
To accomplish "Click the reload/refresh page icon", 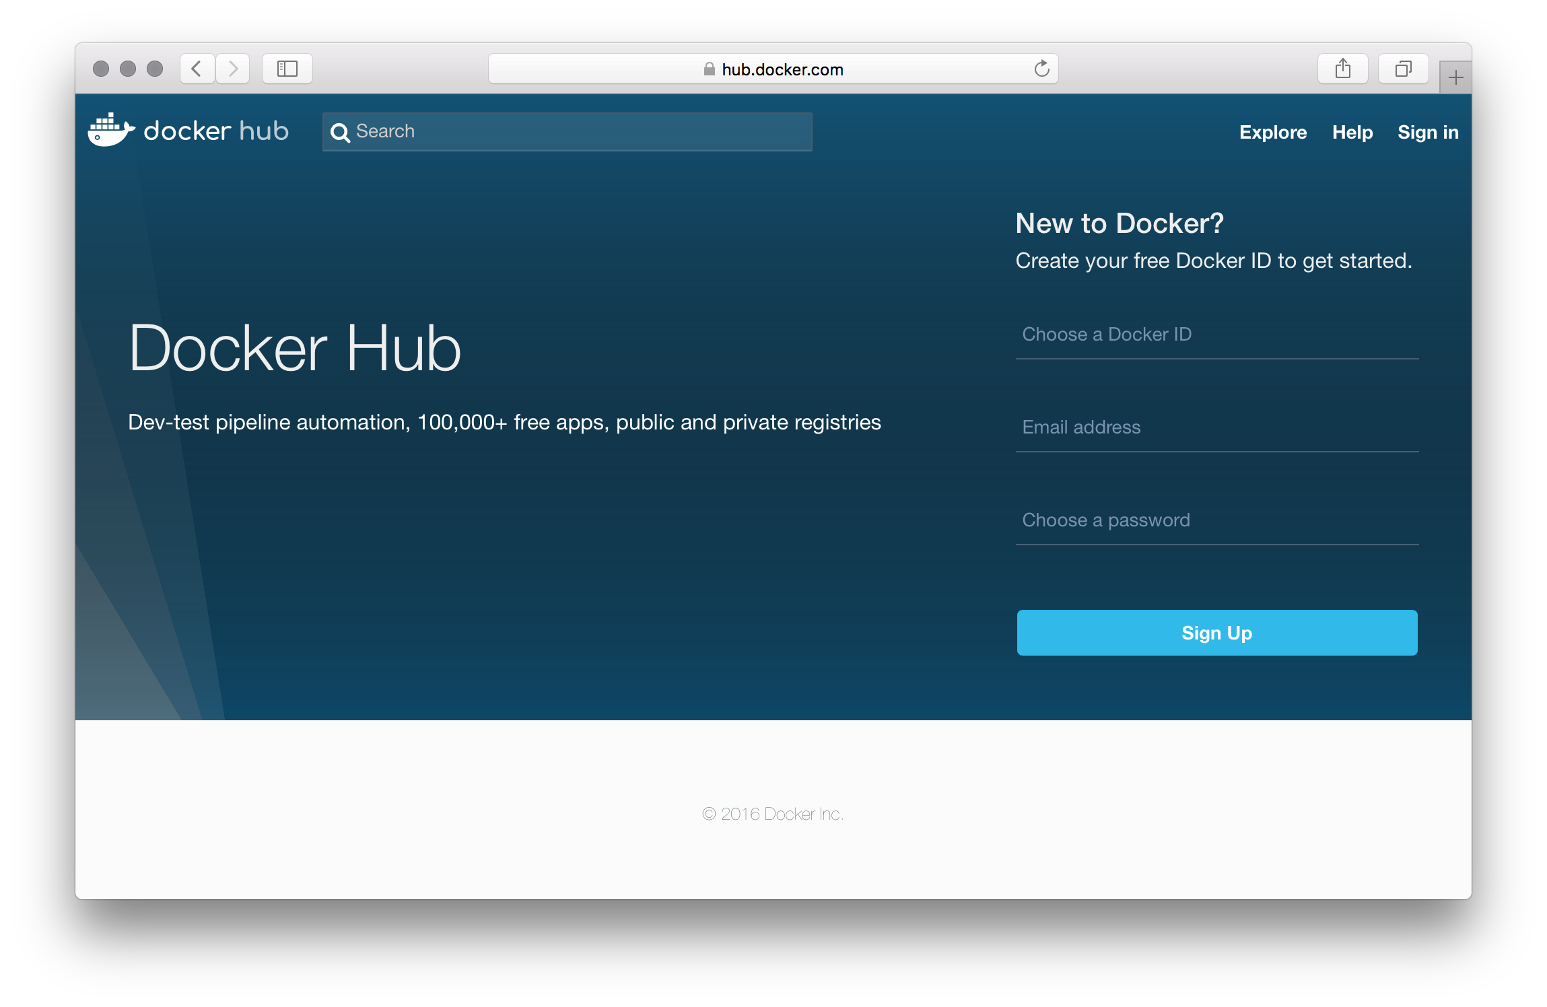I will click(x=1042, y=70).
